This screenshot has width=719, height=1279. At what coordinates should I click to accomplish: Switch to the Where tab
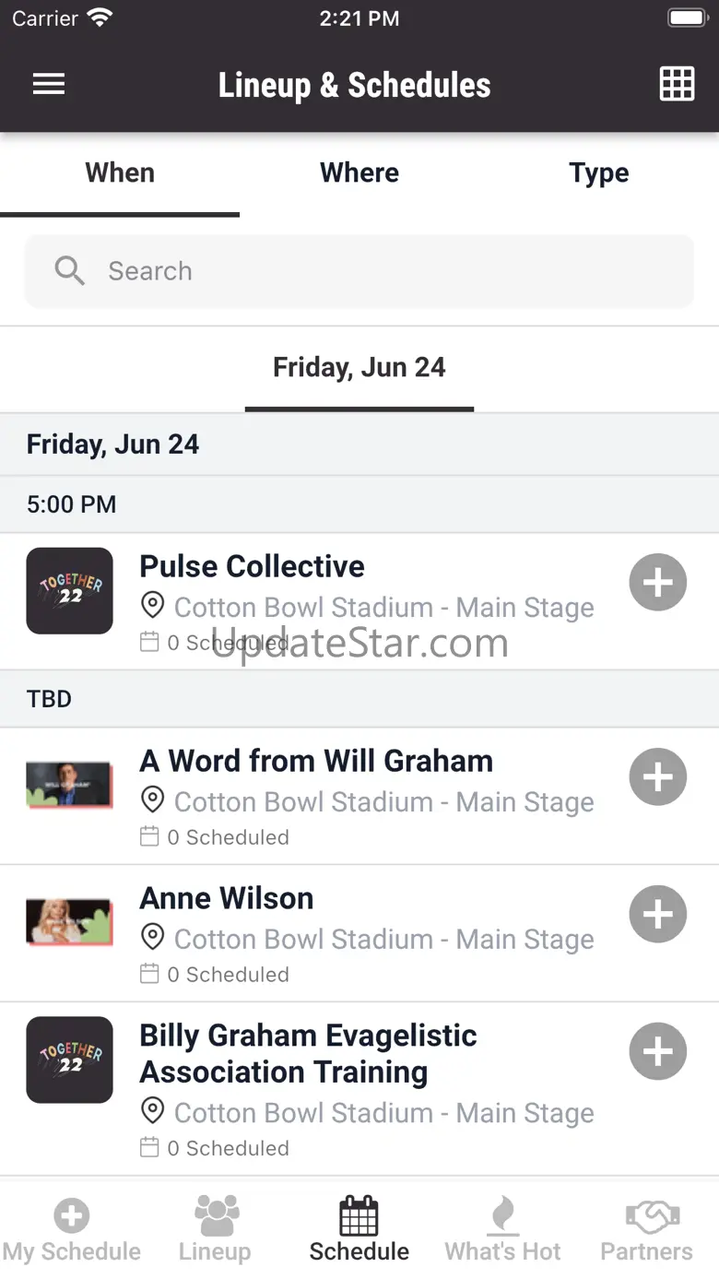(359, 173)
